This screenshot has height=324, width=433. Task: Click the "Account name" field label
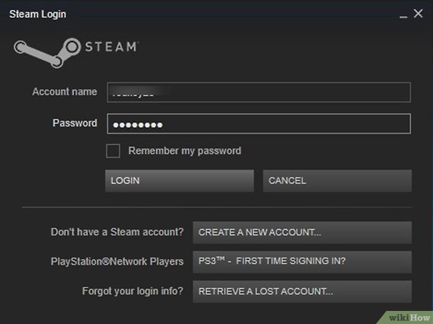[64, 92]
